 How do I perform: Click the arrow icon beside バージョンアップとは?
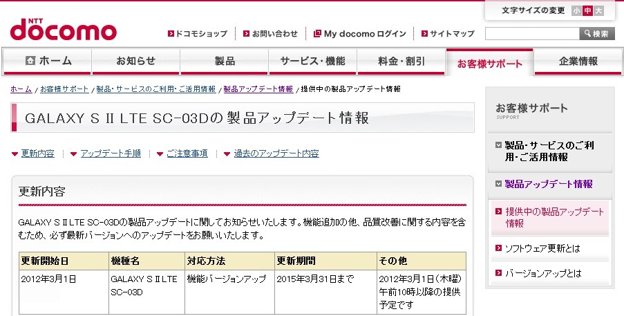tap(499, 273)
